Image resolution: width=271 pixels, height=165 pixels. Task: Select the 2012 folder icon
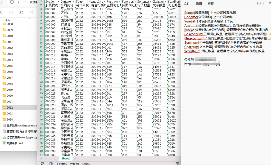pos(4,48)
